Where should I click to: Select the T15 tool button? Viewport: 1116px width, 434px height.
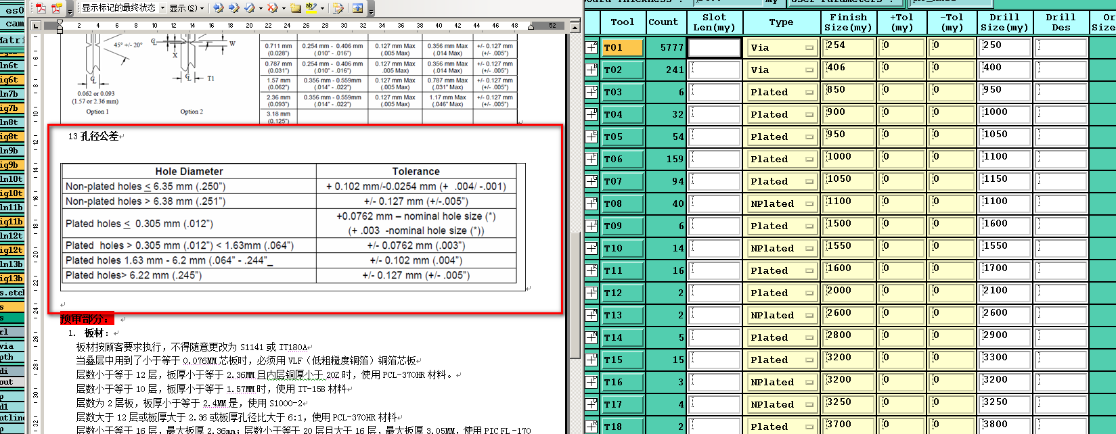pos(622,360)
